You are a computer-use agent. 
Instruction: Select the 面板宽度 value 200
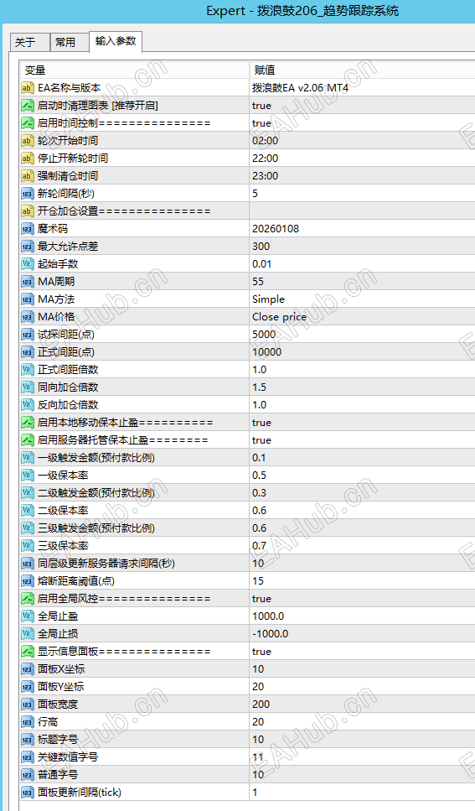click(261, 704)
